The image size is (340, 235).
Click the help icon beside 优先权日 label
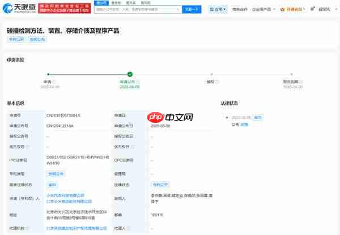click(x=133, y=147)
